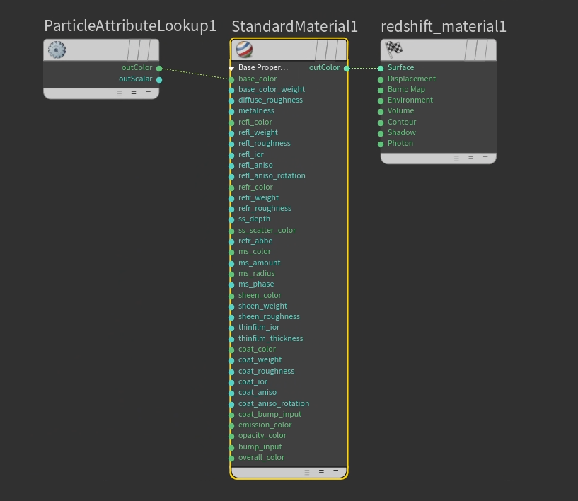Viewport: 578px width, 501px height.
Task: Select the Displacement input label on redshift_material1
Action: pos(412,79)
